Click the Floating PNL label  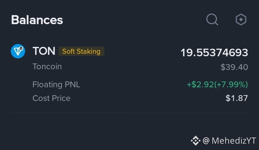coord(56,84)
